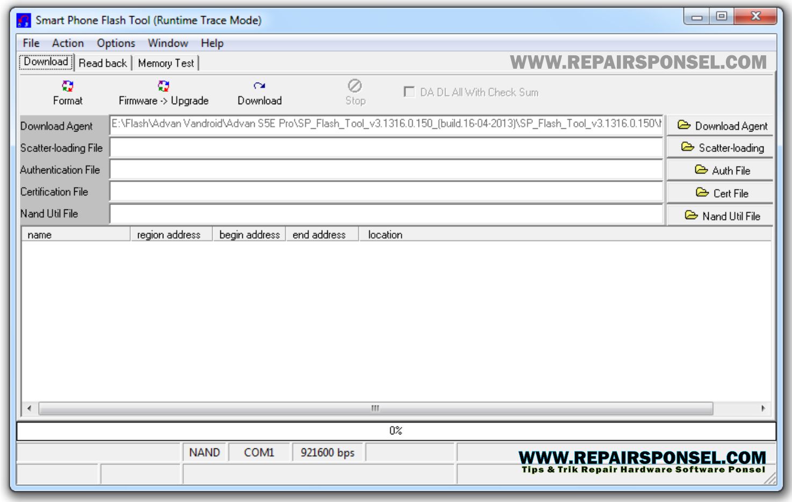Browse for an Auth File
This screenshot has height=502, width=792.
721,170
